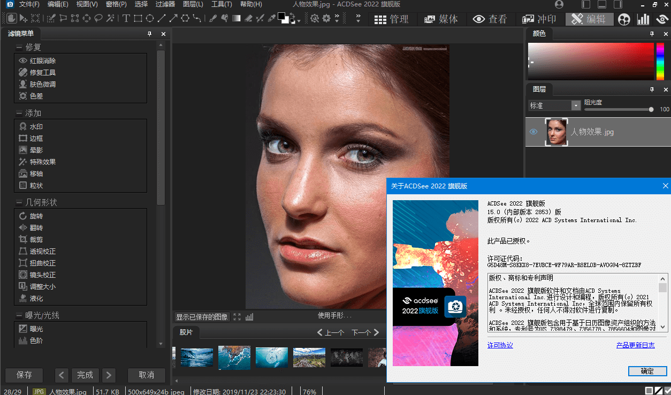
Task: Choose the Crop tool (裁剪)
Action: pos(36,239)
